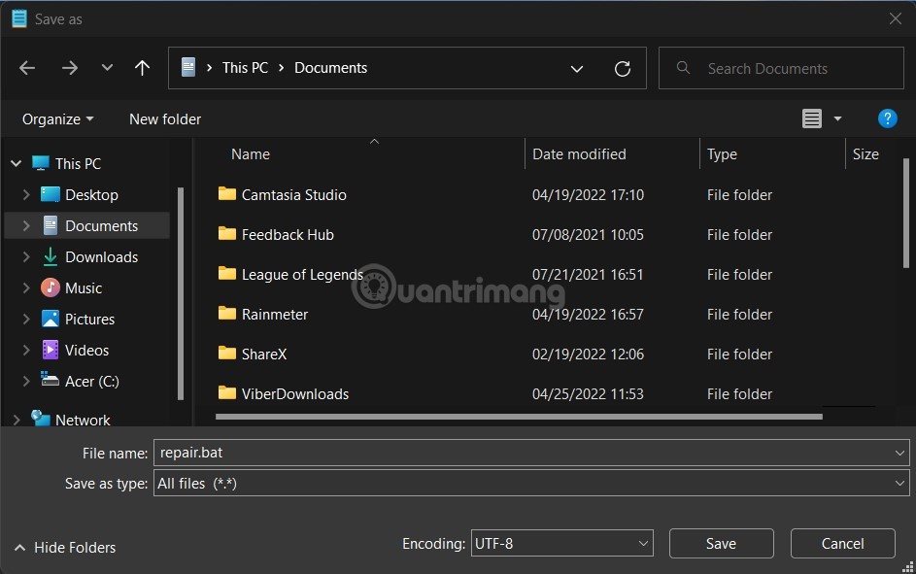Viewport: 916px width, 574px height.
Task: Create a New folder
Action: click(164, 118)
